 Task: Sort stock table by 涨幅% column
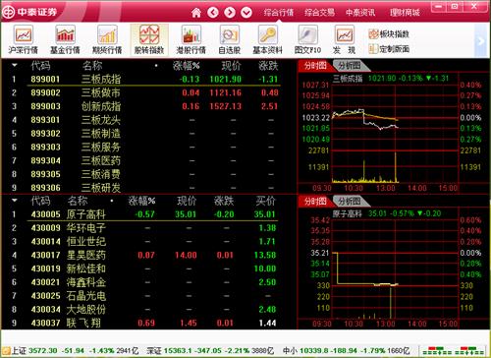tap(141, 201)
